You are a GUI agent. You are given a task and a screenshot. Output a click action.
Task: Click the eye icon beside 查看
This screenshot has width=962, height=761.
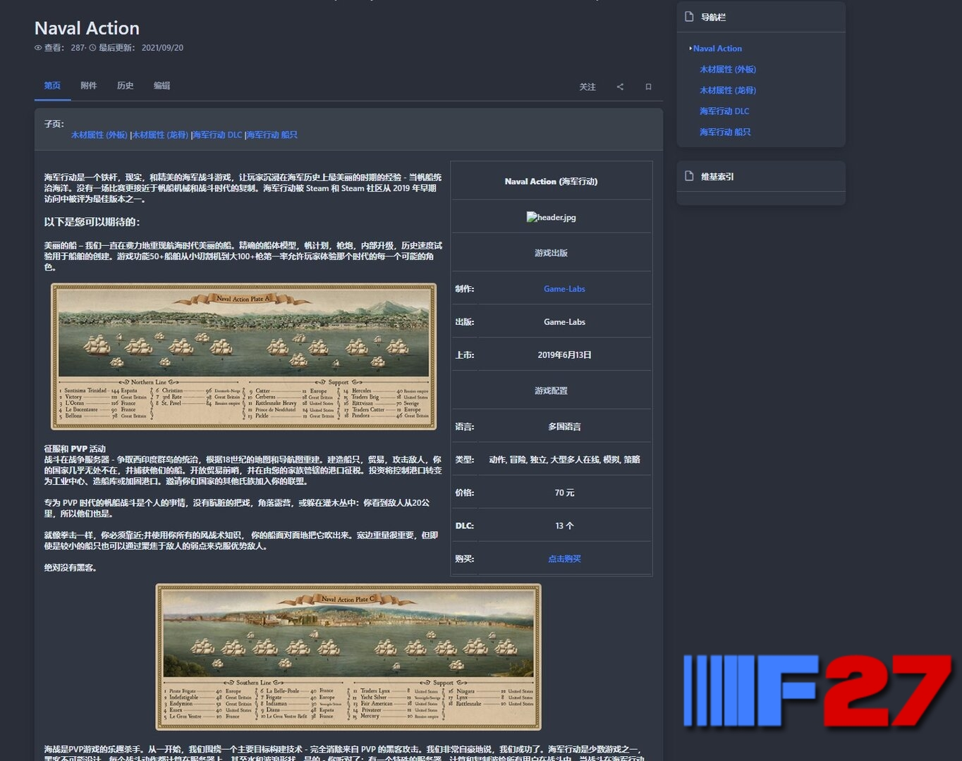click(x=38, y=48)
